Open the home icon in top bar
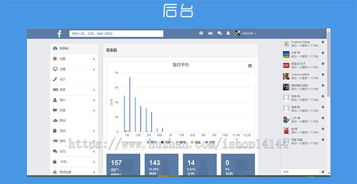This screenshot has width=357, height=184. pyautogui.click(x=201, y=33)
